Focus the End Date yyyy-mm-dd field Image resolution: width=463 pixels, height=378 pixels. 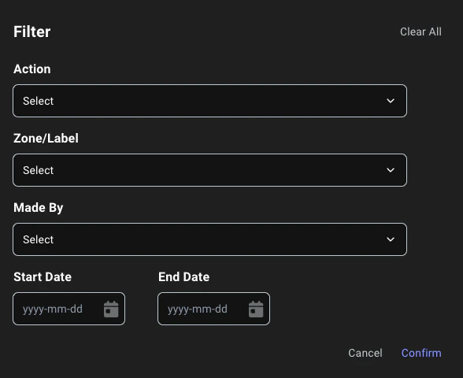pyautogui.click(x=214, y=309)
